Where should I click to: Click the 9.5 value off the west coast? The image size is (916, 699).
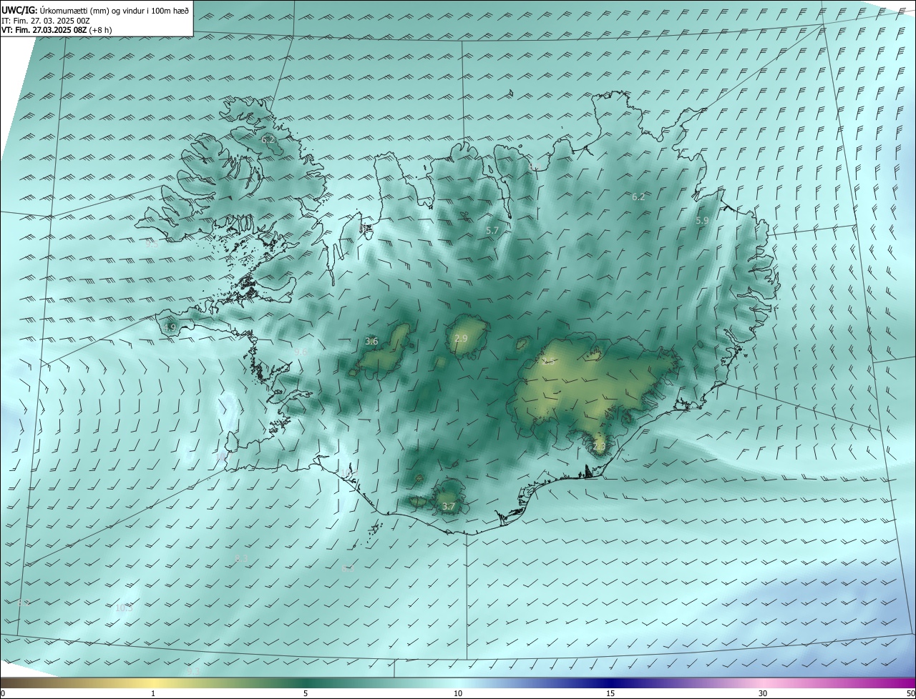pyautogui.click(x=152, y=244)
